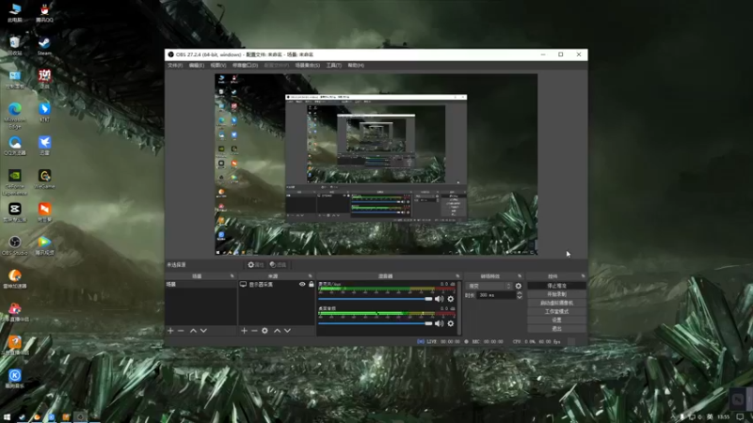The image size is (753, 423).
Task: Open the File (文件) menu
Action: 175,65
